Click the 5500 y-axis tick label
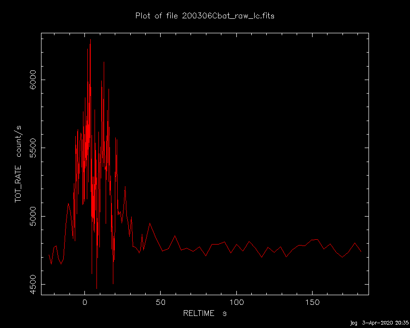 point(33,148)
